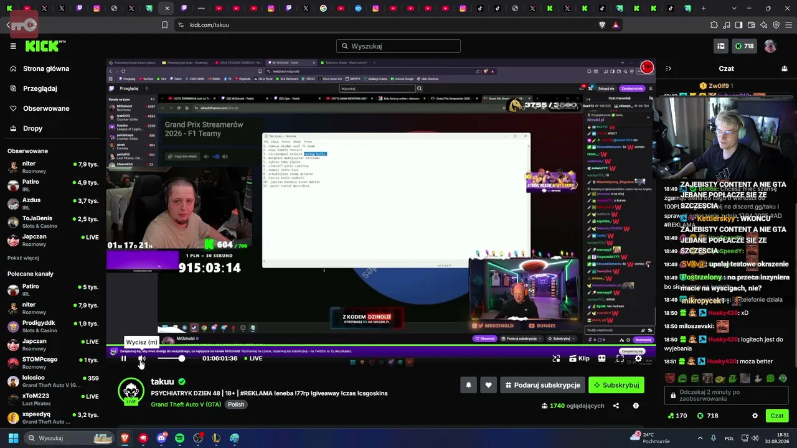Open recommended channel lolosioo
This screenshot has height=448, width=797.
[x=53, y=381]
